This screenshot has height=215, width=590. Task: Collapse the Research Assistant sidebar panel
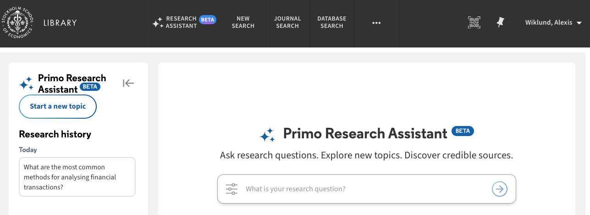[x=128, y=83]
